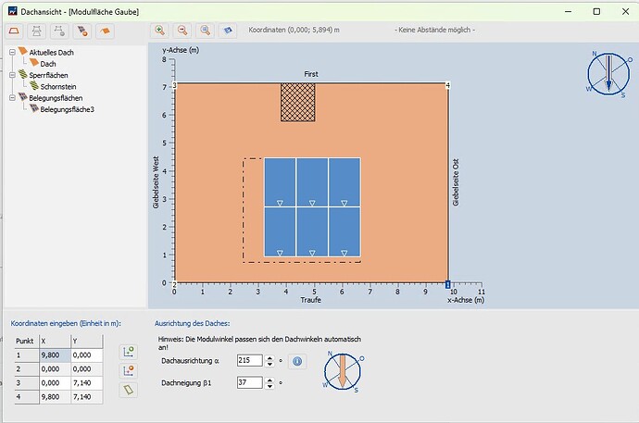
Task: Click corner point 2 marker on roof
Action: click(174, 284)
